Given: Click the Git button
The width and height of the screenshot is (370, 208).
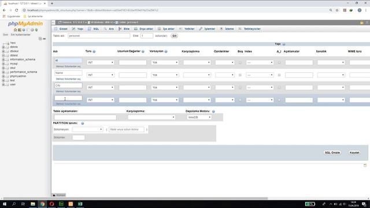Looking at the screenshot, I should [x=174, y=36].
